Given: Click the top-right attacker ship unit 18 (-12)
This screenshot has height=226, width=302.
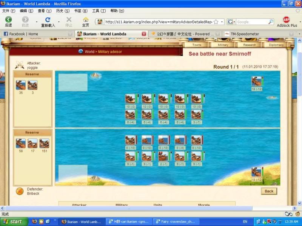Looking at the screenshot, I should point(257,81).
